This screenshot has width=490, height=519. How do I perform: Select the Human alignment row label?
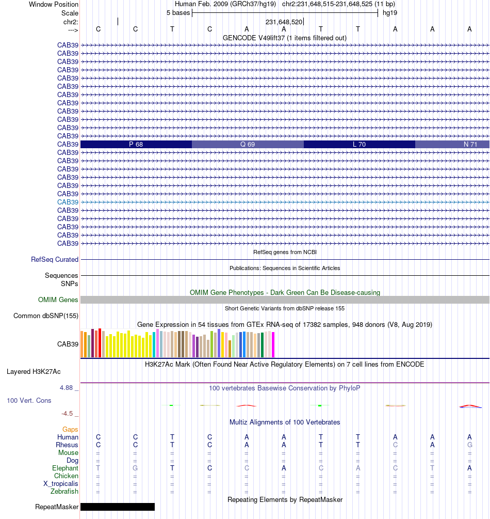click(x=68, y=437)
